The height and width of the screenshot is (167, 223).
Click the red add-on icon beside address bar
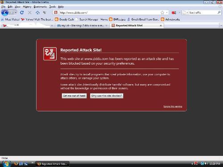pyautogui.click(x=174, y=12)
